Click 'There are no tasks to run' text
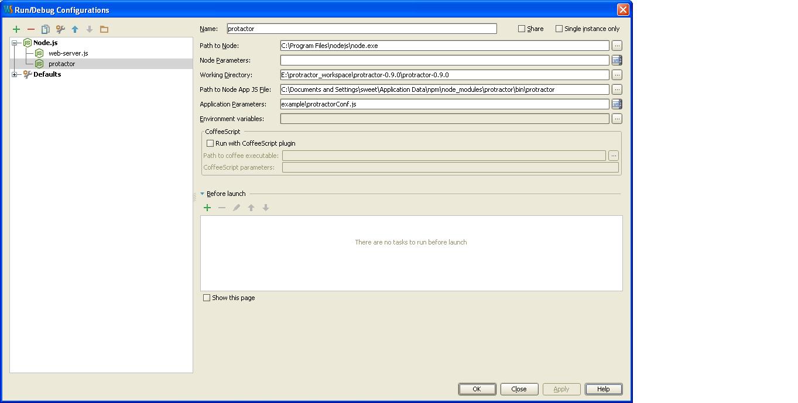Image resolution: width=798 pixels, height=403 pixels. [411, 242]
